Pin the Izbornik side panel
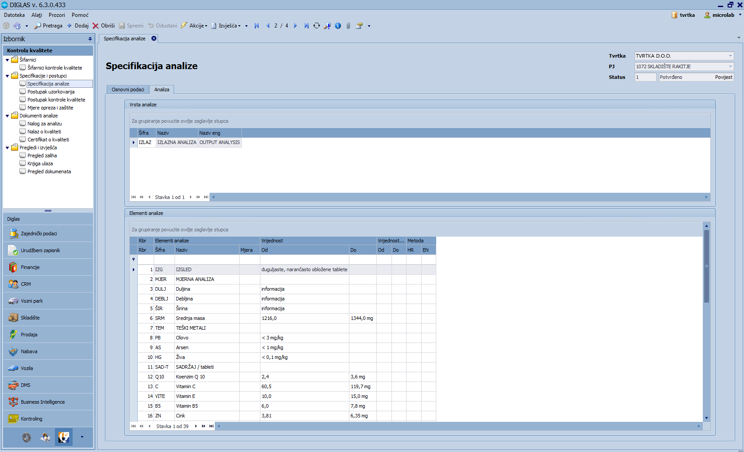 (x=90, y=39)
